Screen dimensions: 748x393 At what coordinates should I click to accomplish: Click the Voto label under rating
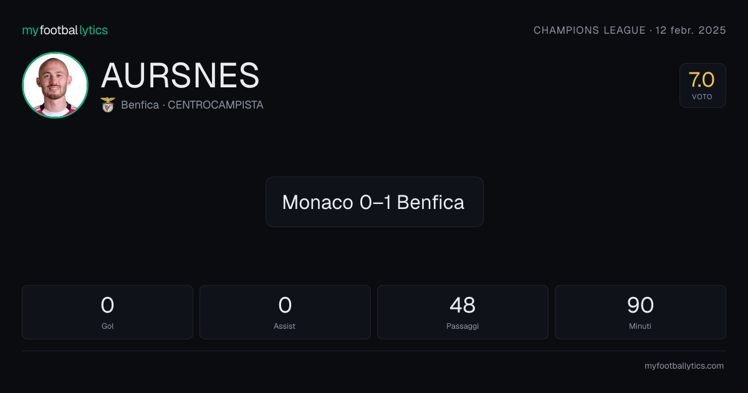[x=702, y=97]
